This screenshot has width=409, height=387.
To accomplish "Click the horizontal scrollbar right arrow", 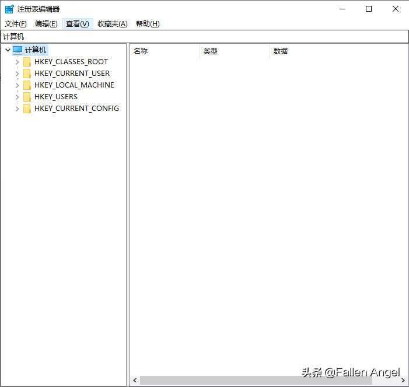I will (x=403, y=380).
